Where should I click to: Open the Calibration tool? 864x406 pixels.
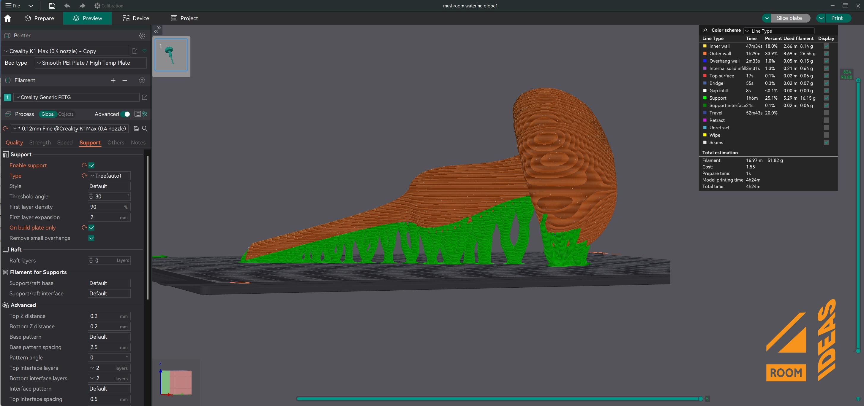pyautogui.click(x=109, y=6)
